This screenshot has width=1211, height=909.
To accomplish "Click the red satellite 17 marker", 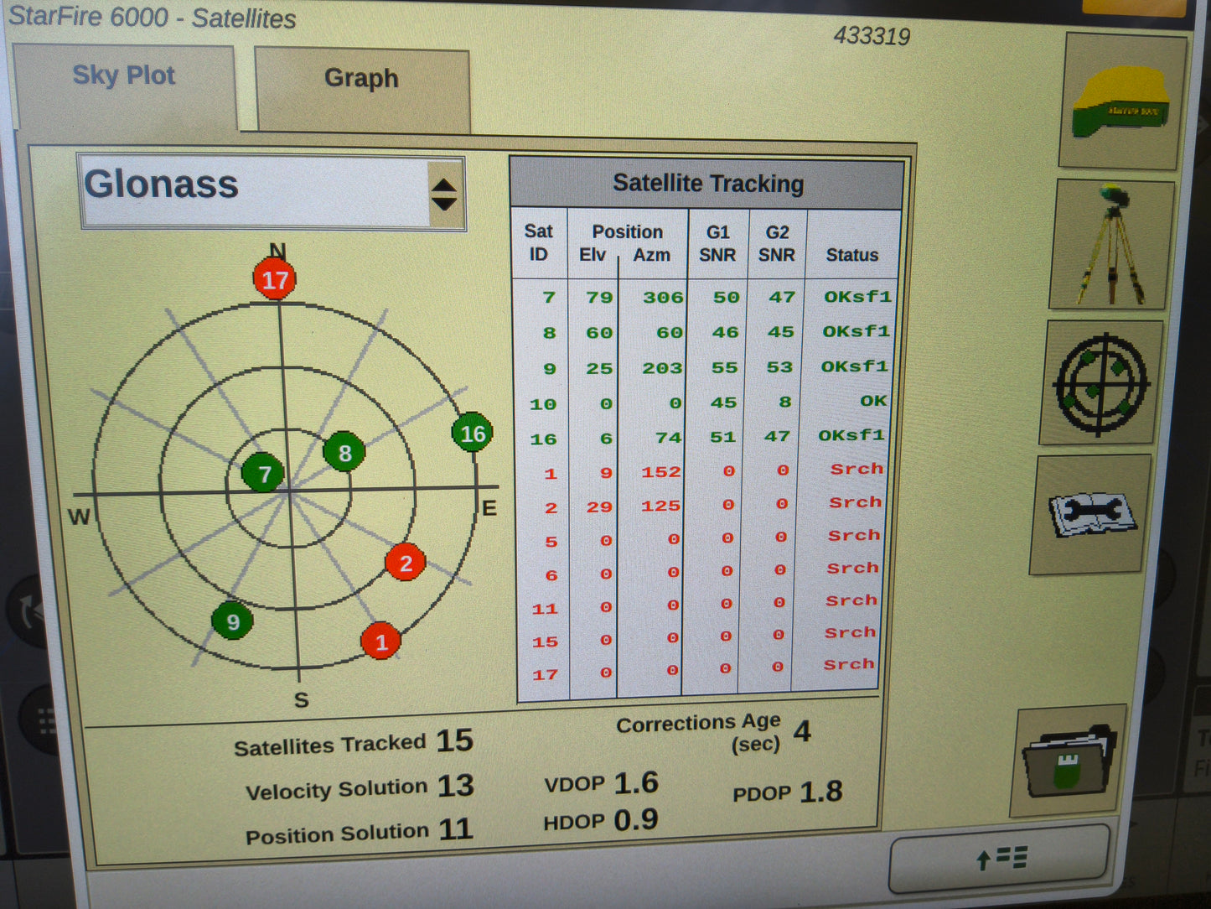I will (275, 280).
